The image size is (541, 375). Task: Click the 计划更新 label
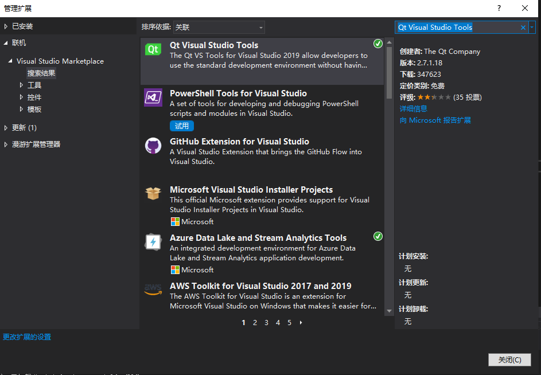(413, 283)
